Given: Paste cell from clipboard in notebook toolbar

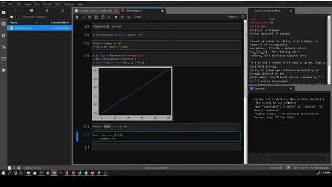Looking at the screenshot, I should tap(103, 17).
